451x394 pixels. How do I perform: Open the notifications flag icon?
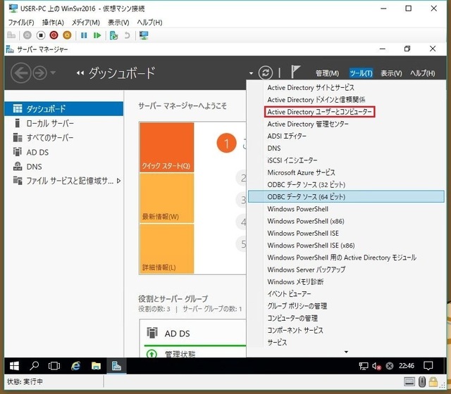click(296, 72)
